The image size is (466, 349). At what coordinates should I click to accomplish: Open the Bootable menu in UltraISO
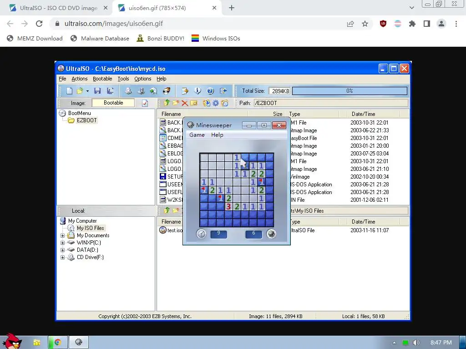(x=102, y=79)
